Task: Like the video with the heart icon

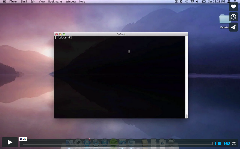Action: click(233, 7)
